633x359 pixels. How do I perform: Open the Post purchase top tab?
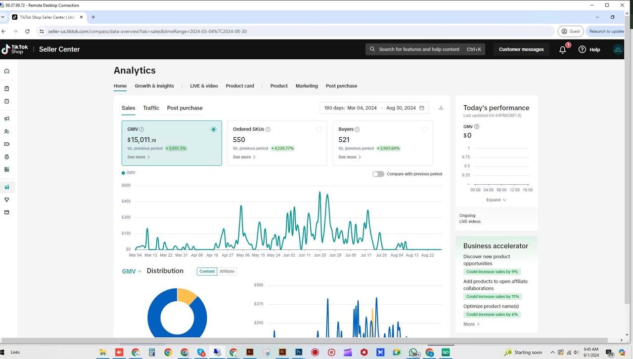341,86
